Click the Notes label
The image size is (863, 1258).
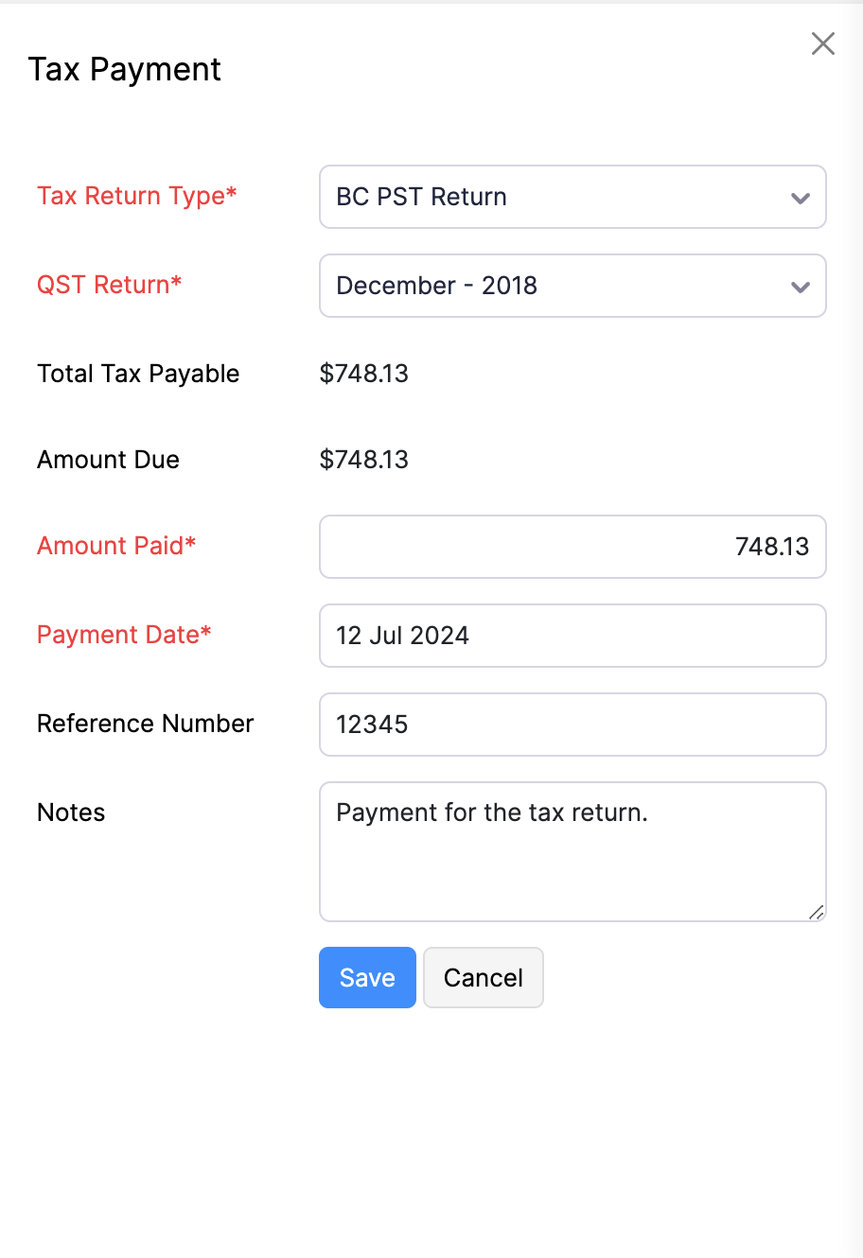pos(71,812)
